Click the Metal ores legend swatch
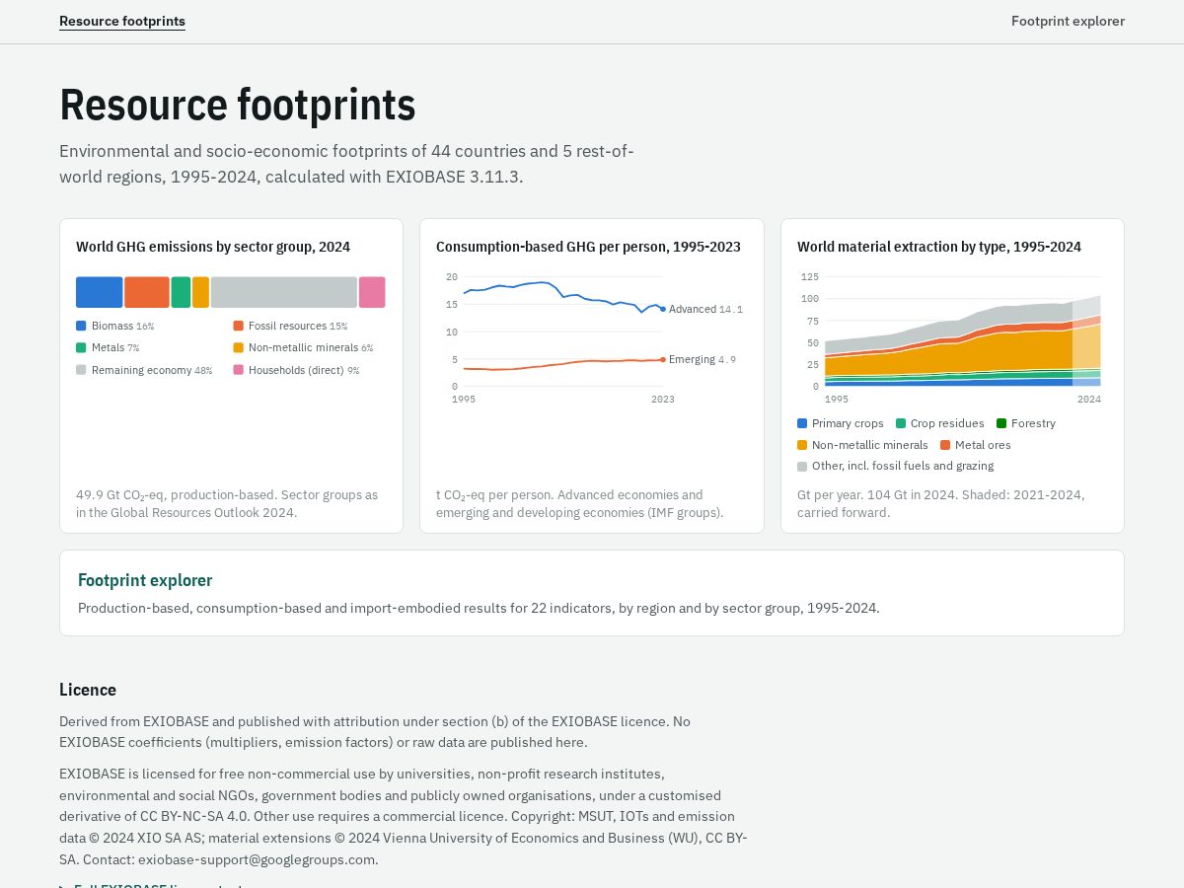 point(945,445)
